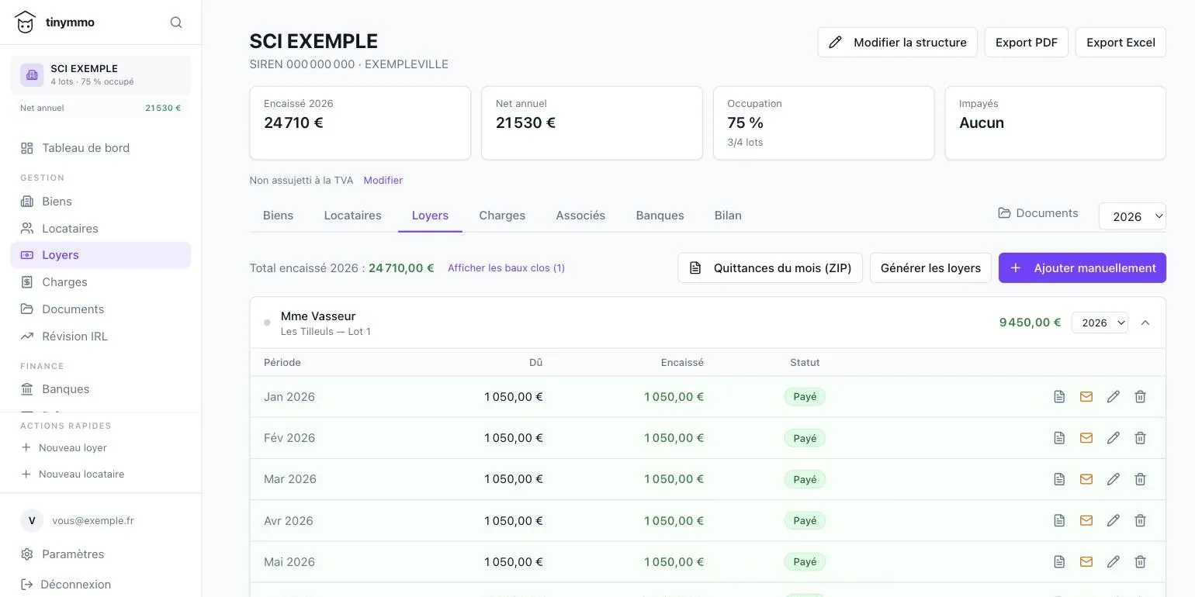Delete the Jan 2026 rent row
Viewport: 1195px width, 597px height.
[x=1141, y=397]
